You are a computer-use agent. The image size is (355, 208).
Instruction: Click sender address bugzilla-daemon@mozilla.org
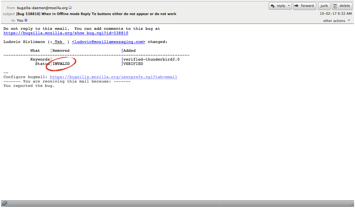click(x=42, y=8)
